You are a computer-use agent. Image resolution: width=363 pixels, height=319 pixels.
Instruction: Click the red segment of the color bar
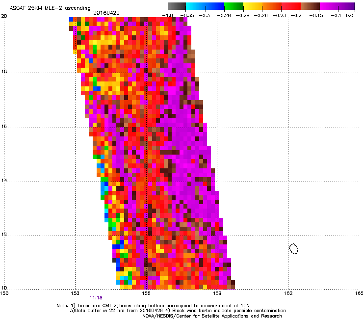291,6
